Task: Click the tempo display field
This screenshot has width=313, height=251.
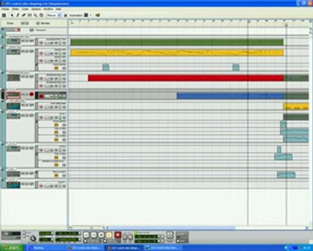Action: click(x=45, y=234)
